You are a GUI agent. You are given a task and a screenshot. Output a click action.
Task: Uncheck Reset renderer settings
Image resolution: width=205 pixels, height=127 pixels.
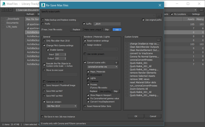85,41
